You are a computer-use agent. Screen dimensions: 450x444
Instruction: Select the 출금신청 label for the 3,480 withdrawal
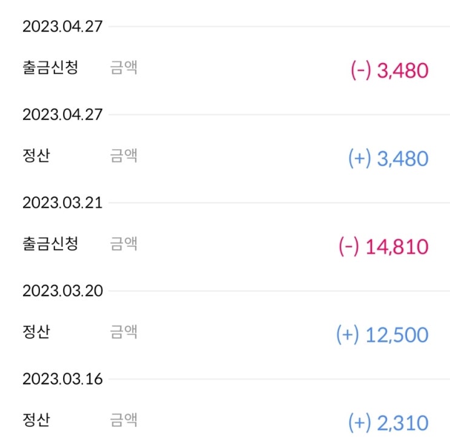[x=50, y=67]
